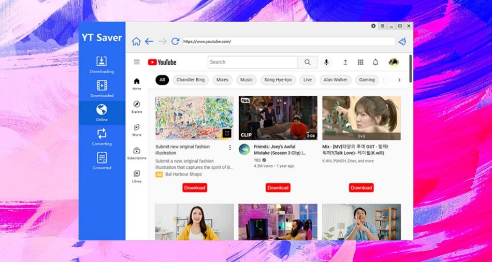Screen dimensions: 492x262
Task: Select the Song Hye-kyo chip
Action: point(278,80)
